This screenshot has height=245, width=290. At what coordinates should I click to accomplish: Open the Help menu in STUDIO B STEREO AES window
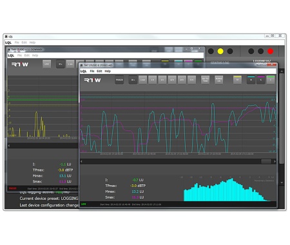pyautogui.click(x=108, y=71)
